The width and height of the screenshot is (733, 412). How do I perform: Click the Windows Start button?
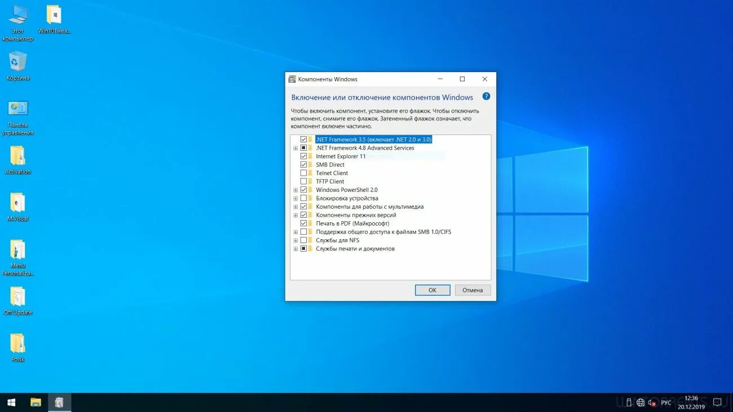tap(11, 402)
